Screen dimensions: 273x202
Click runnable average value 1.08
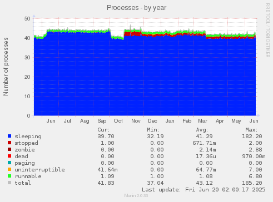[206, 176]
